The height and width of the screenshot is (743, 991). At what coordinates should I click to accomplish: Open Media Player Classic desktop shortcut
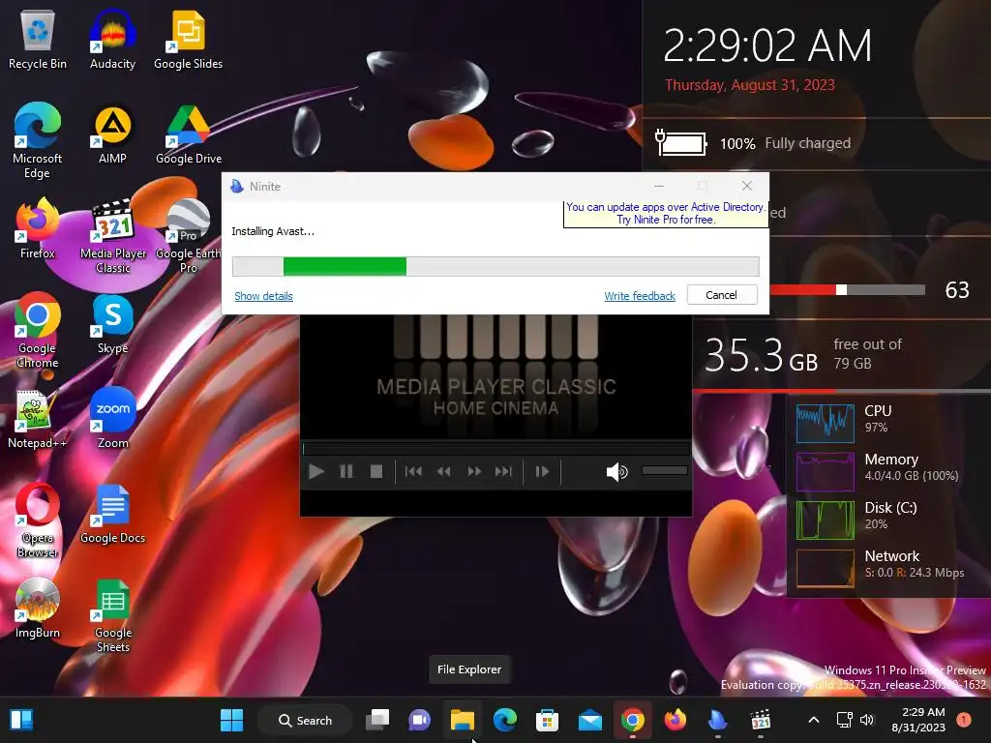pos(113,235)
